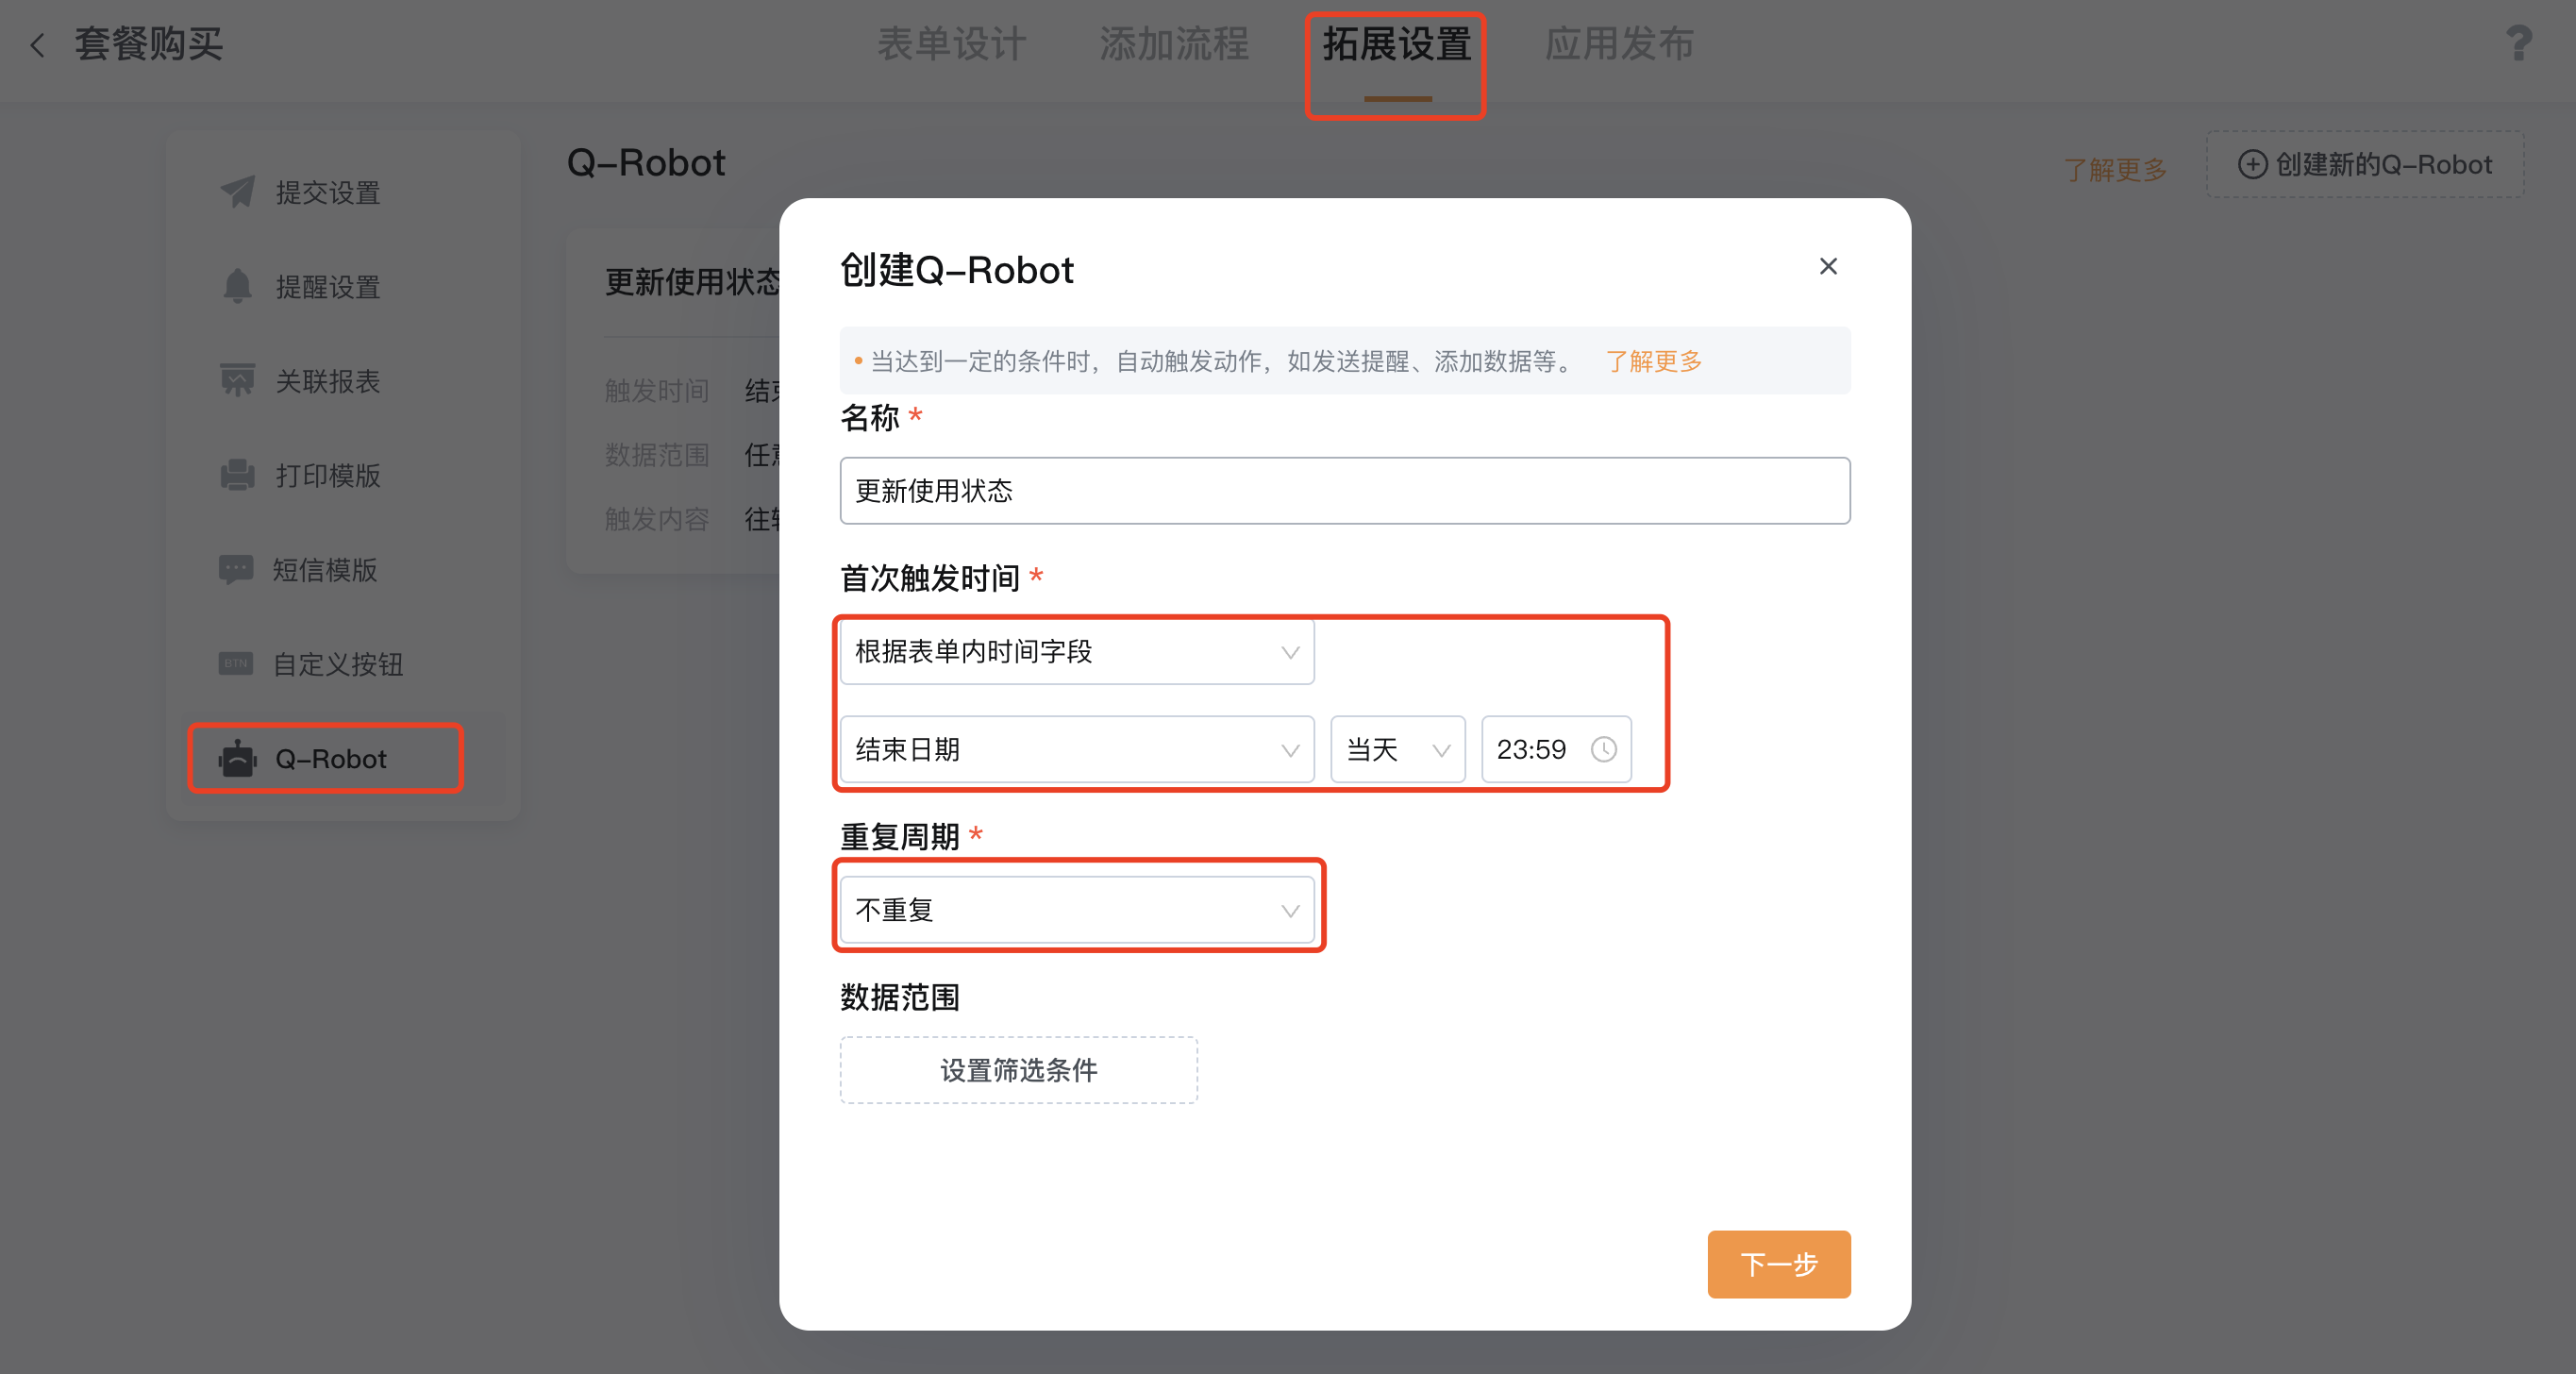The image size is (2576, 1374).
Task: Switch to the 表单设计 tab
Action: 951,44
